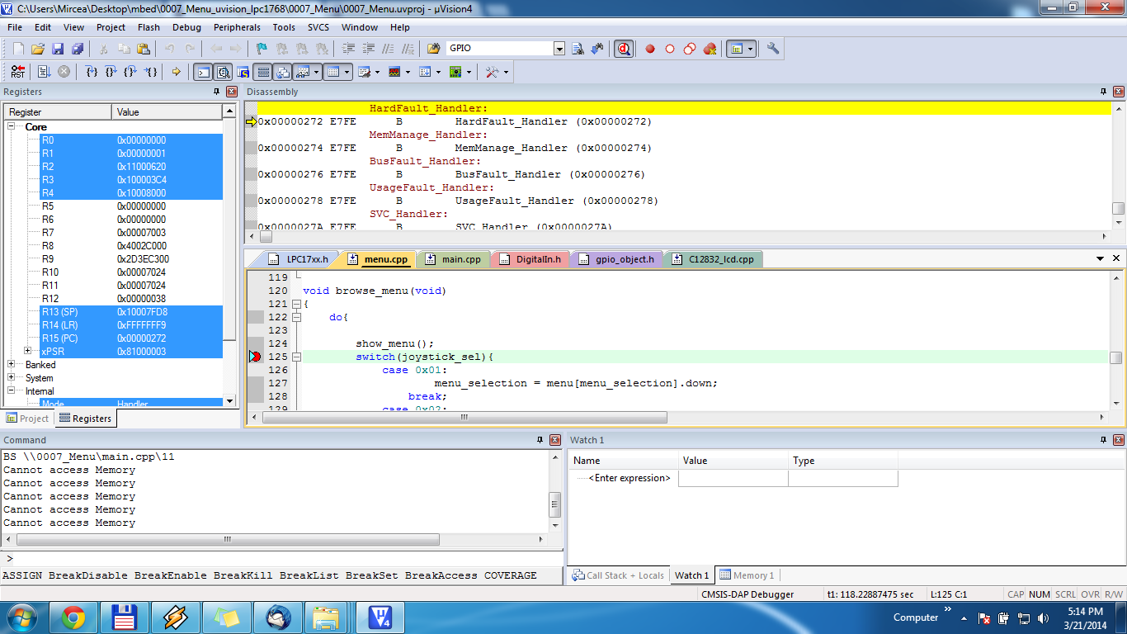Click the editor's horizontal scrollbar thumb
1127x634 pixels.
(x=464, y=419)
